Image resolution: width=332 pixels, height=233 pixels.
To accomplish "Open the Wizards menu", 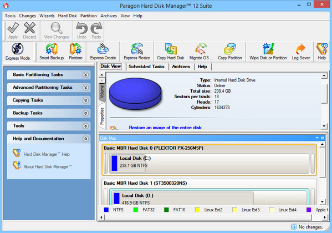I will (47, 16).
